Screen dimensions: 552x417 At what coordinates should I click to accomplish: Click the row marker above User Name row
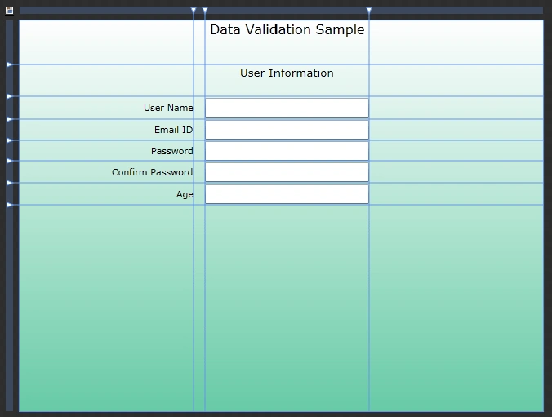[10, 96]
